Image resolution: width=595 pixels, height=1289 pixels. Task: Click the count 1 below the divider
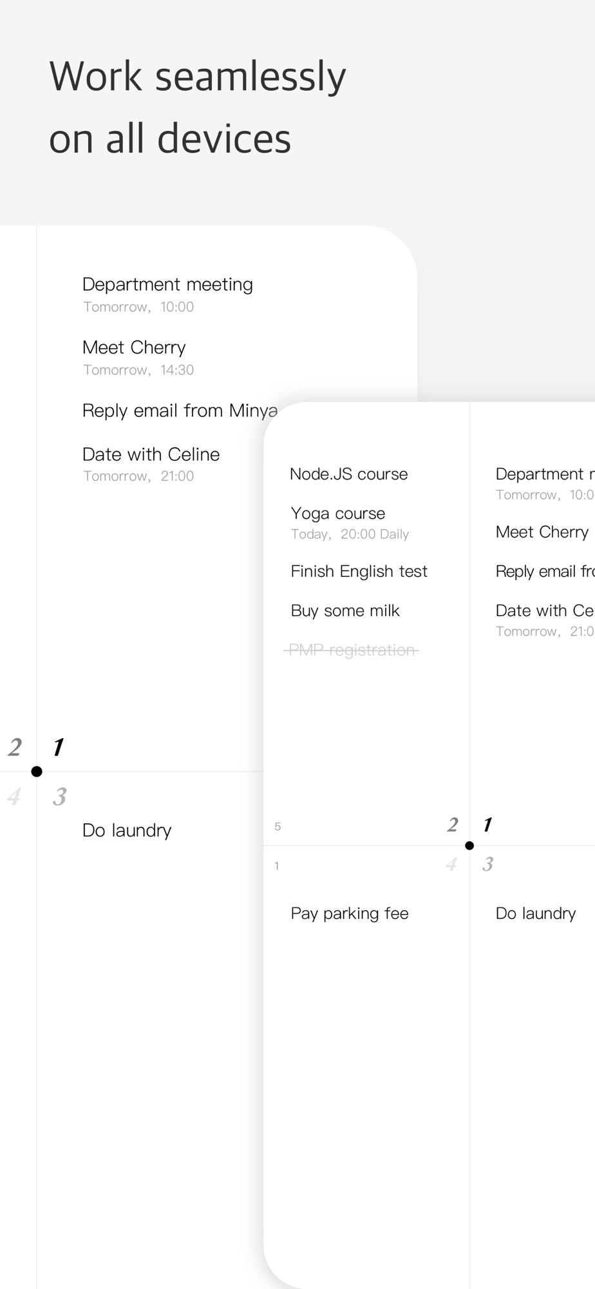[277, 866]
